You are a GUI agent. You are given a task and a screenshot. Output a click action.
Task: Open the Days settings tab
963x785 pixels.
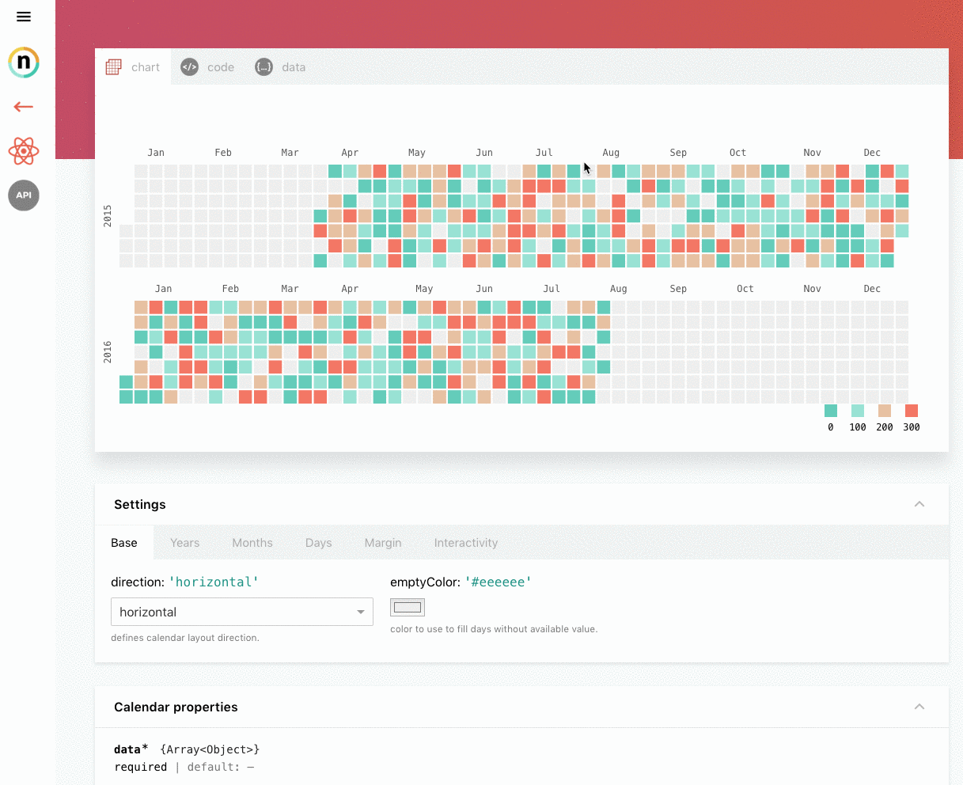pyautogui.click(x=319, y=543)
